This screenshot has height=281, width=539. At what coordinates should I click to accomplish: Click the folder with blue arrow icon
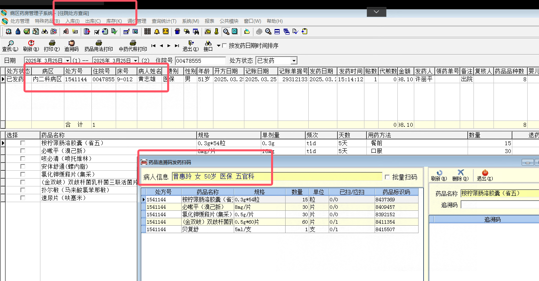tap(247, 31)
